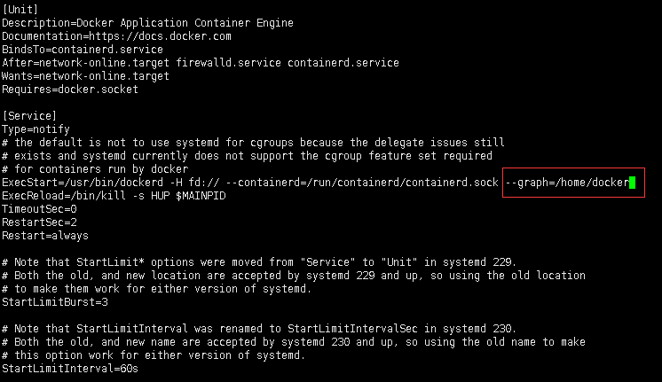Click the StartLimitInterval=60s line
Viewport: 662px width, 382px height.
click(71, 368)
